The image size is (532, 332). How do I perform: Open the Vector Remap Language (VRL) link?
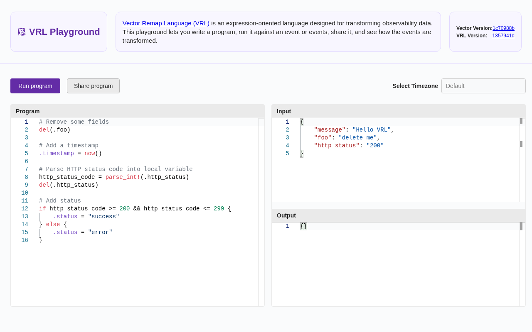tap(166, 23)
